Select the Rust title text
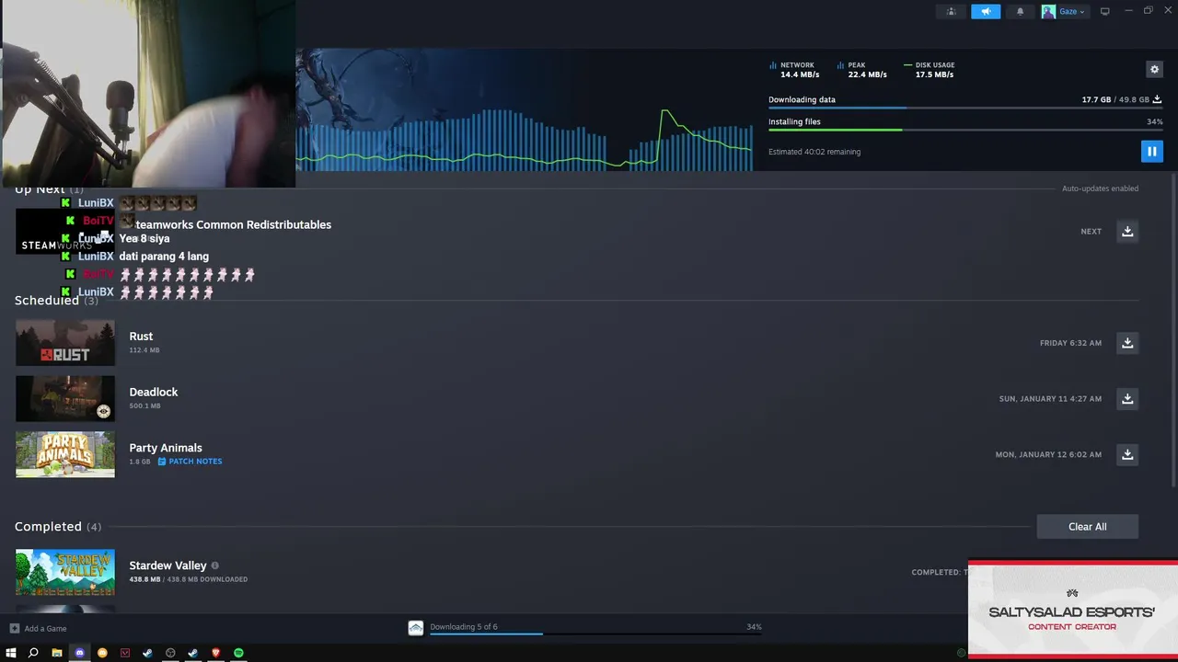The image size is (1178, 662). click(x=141, y=337)
